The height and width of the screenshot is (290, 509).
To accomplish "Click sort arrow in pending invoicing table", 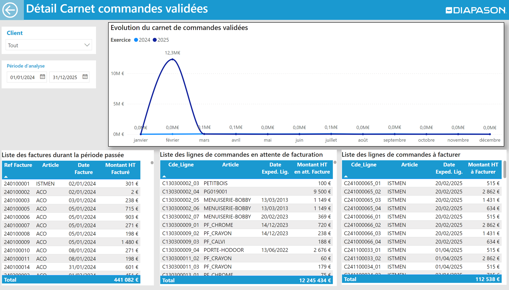I will (164, 176).
